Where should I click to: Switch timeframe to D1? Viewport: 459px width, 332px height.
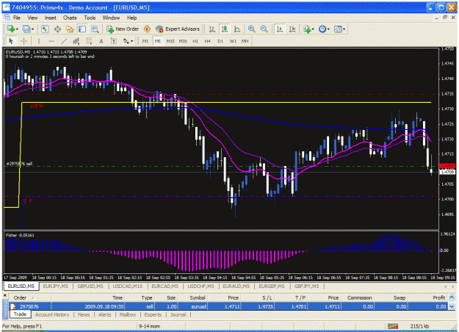[220, 41]
